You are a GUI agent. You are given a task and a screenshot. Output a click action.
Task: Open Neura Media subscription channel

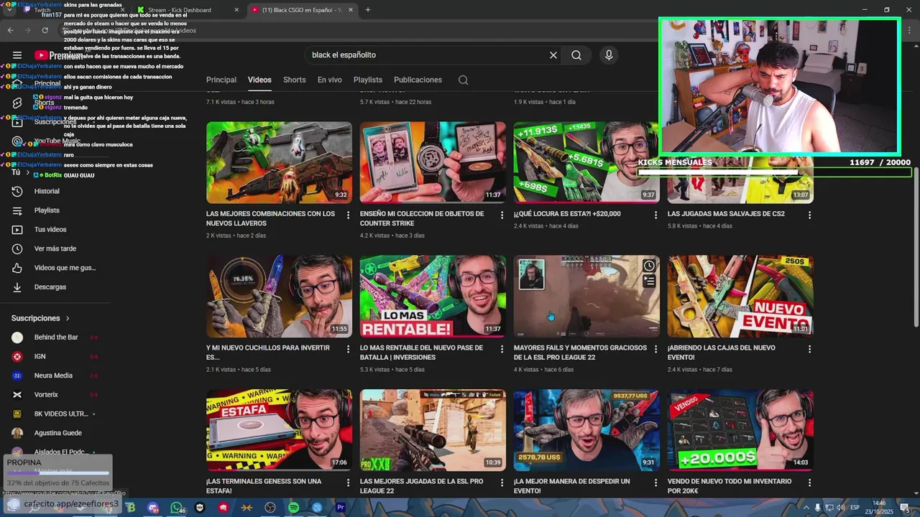point(53,376)
